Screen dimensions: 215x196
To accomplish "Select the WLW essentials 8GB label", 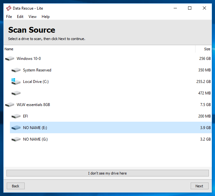I will (x=33, y=105).
